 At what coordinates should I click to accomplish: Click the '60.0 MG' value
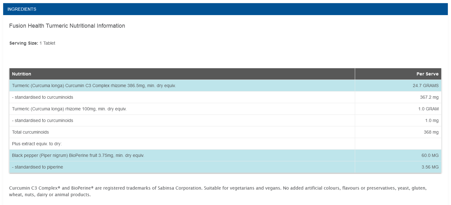(x=430, y=155)
